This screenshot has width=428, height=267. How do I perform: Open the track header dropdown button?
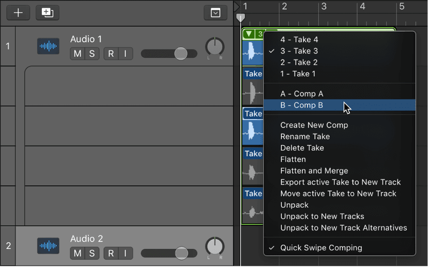[216, 12]
